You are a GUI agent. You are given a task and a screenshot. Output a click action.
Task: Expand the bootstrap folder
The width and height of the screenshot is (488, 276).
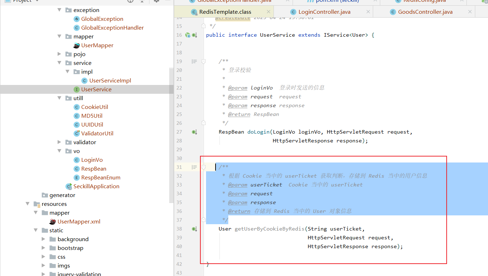coord(43,248)
